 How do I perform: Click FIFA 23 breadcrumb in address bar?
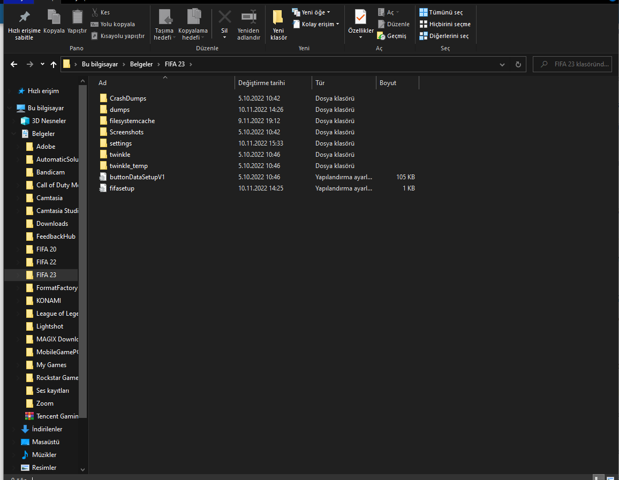pos(175,64)
